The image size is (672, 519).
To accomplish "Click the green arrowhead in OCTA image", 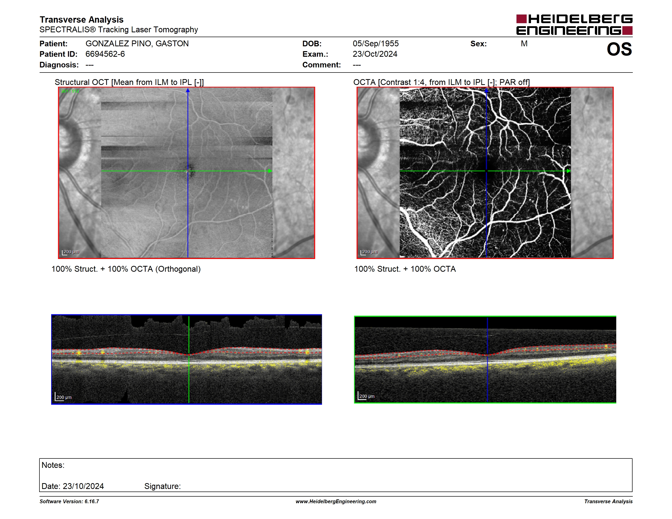I will (569, 171).
